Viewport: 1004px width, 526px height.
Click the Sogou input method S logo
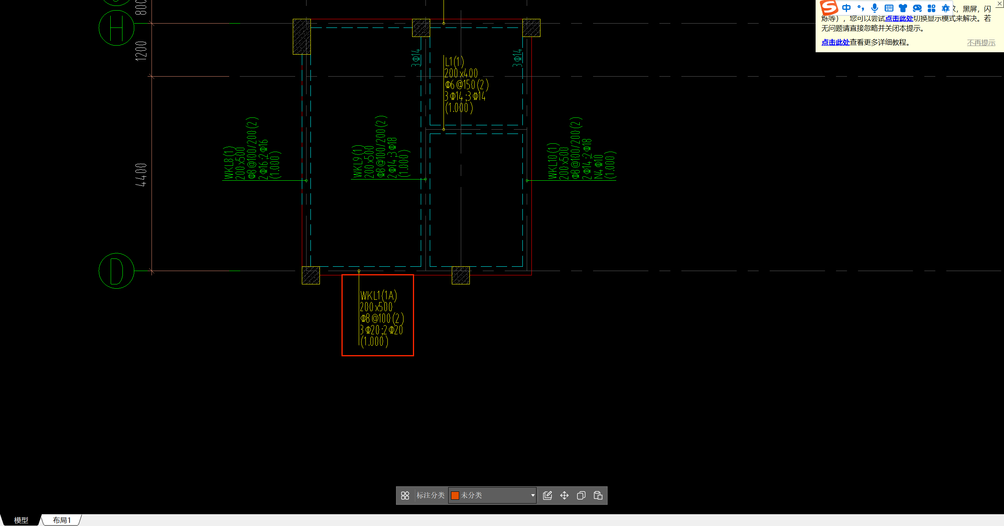click(x=829, y=7)
